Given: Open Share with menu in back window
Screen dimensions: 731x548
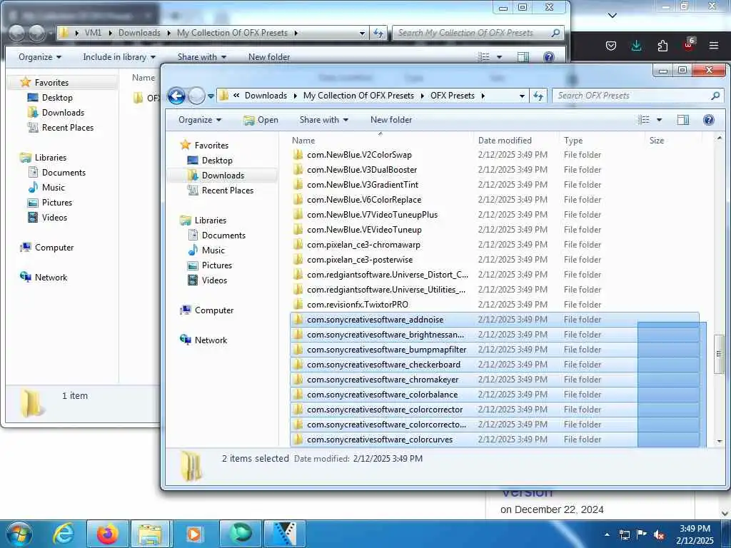Looking at the screenshot, I should [201, 57].
